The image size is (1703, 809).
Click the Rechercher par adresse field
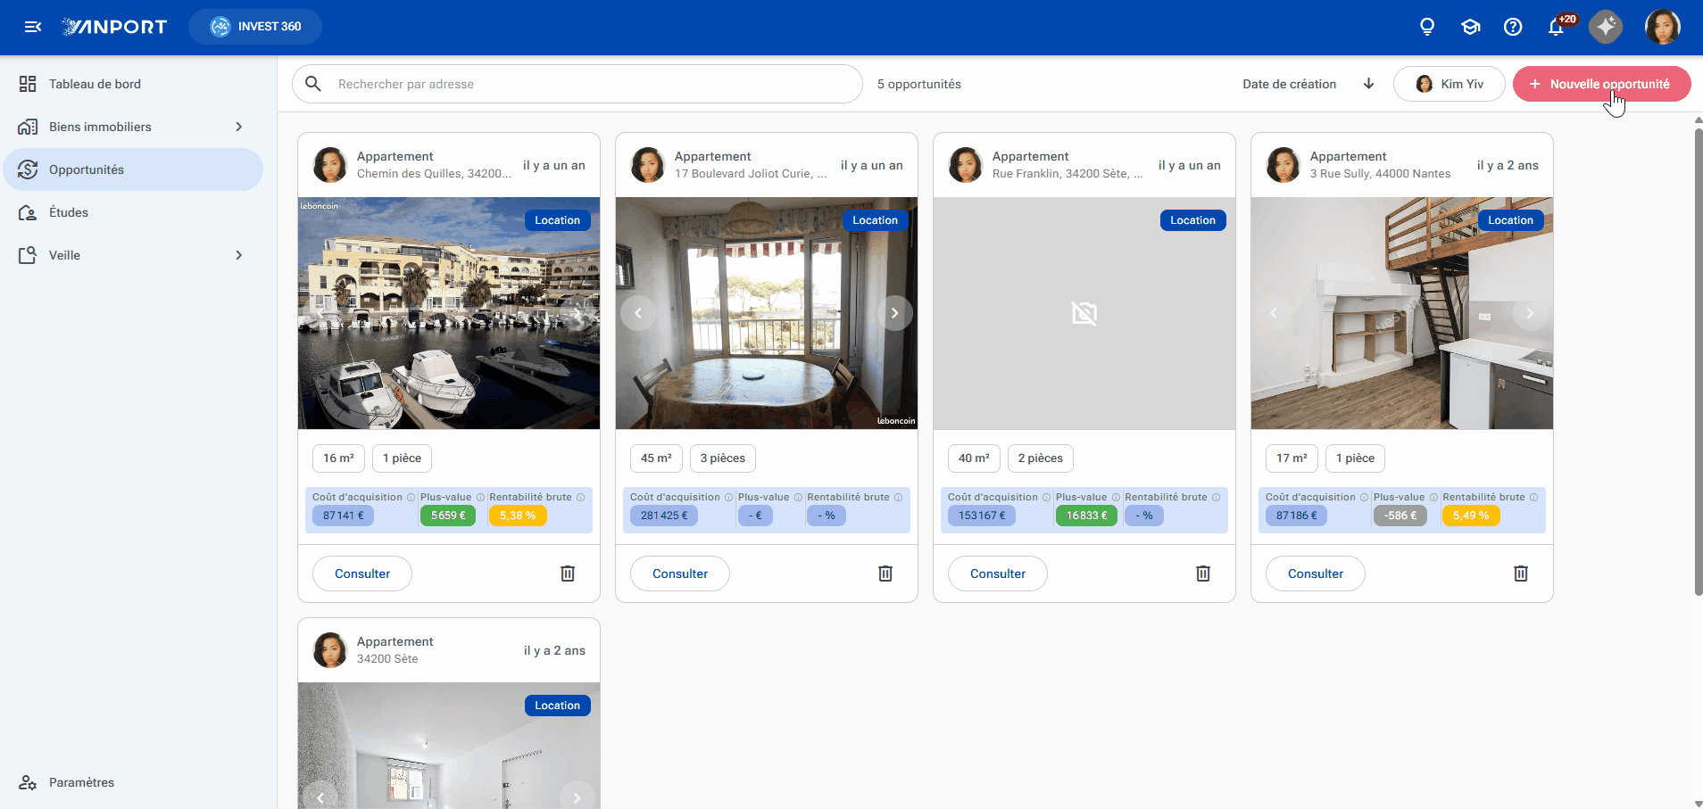(577, 84)
